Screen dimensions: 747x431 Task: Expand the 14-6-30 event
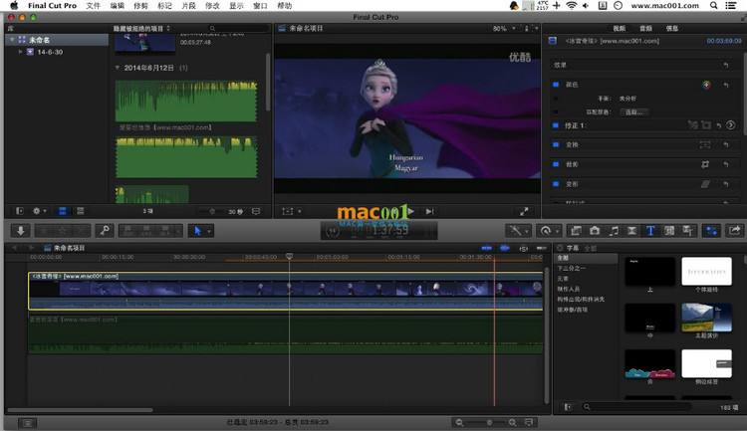pyautogui.click(x=20, y=52)
